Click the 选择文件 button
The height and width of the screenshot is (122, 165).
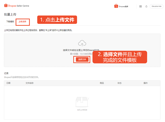pyautogui.click(x=82, y=60)
